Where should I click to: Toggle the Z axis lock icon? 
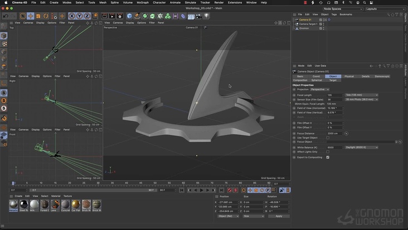click(x=87, y=16)
